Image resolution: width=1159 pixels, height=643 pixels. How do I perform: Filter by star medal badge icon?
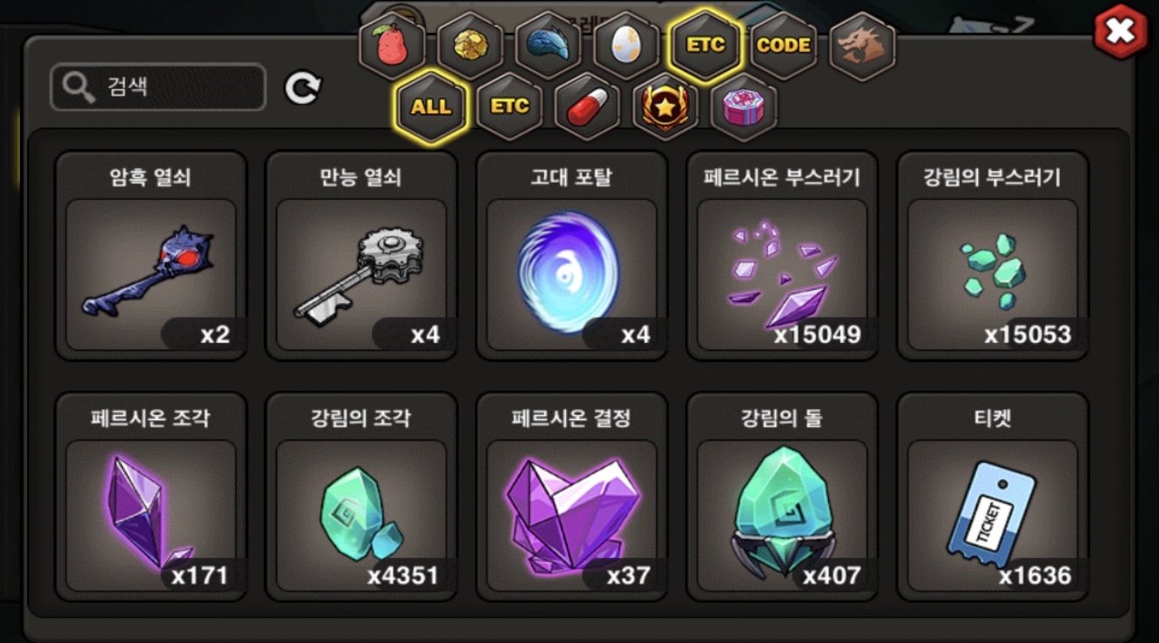click(665, 107)
